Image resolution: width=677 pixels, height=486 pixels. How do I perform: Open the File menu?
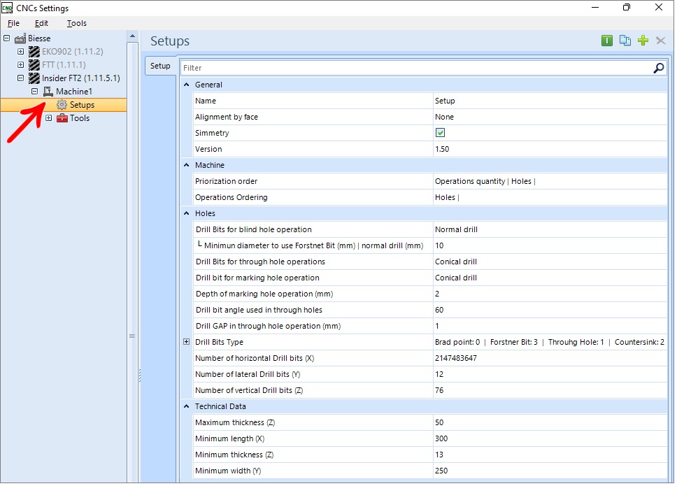(x=14, y=23)
